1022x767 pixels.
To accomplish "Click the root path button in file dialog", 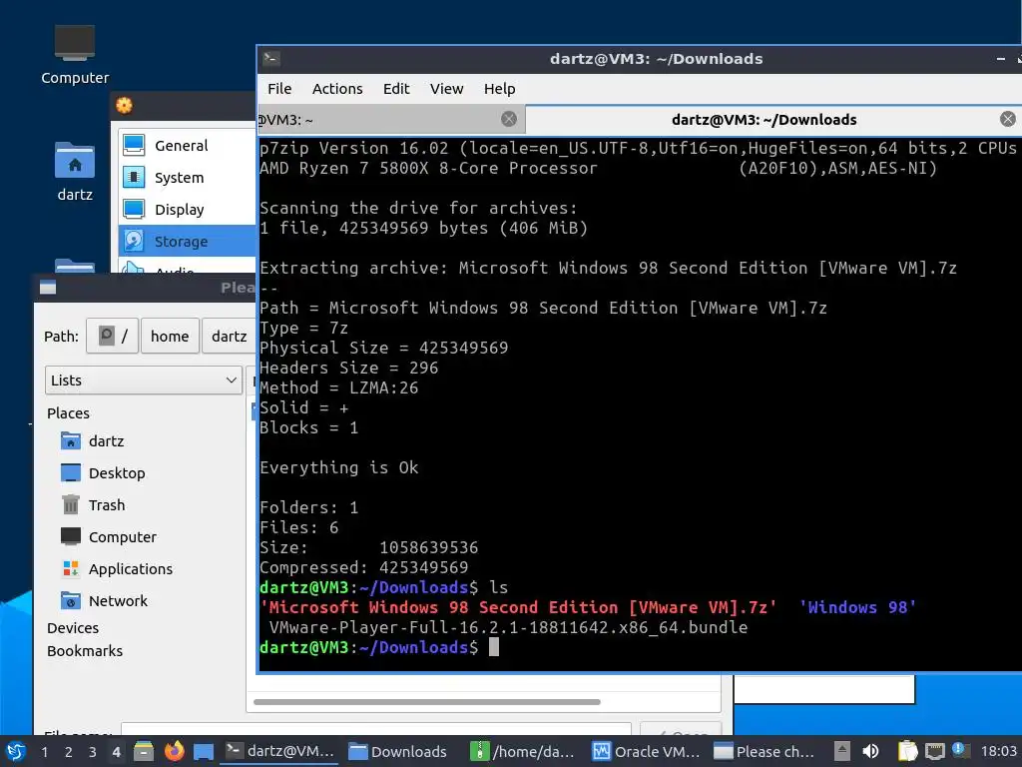I will tap(112, 336).
